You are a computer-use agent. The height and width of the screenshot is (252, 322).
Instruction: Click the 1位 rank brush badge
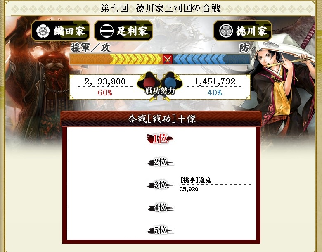coord(161,138)
